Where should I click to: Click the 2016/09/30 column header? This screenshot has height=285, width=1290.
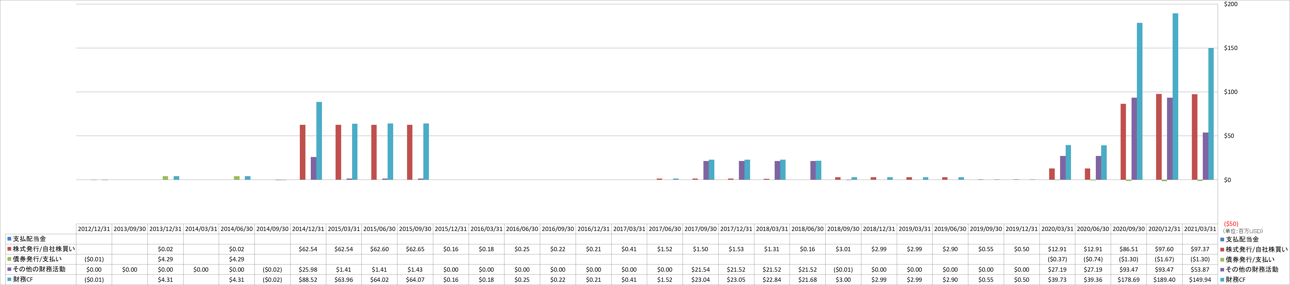pos(558,229)
